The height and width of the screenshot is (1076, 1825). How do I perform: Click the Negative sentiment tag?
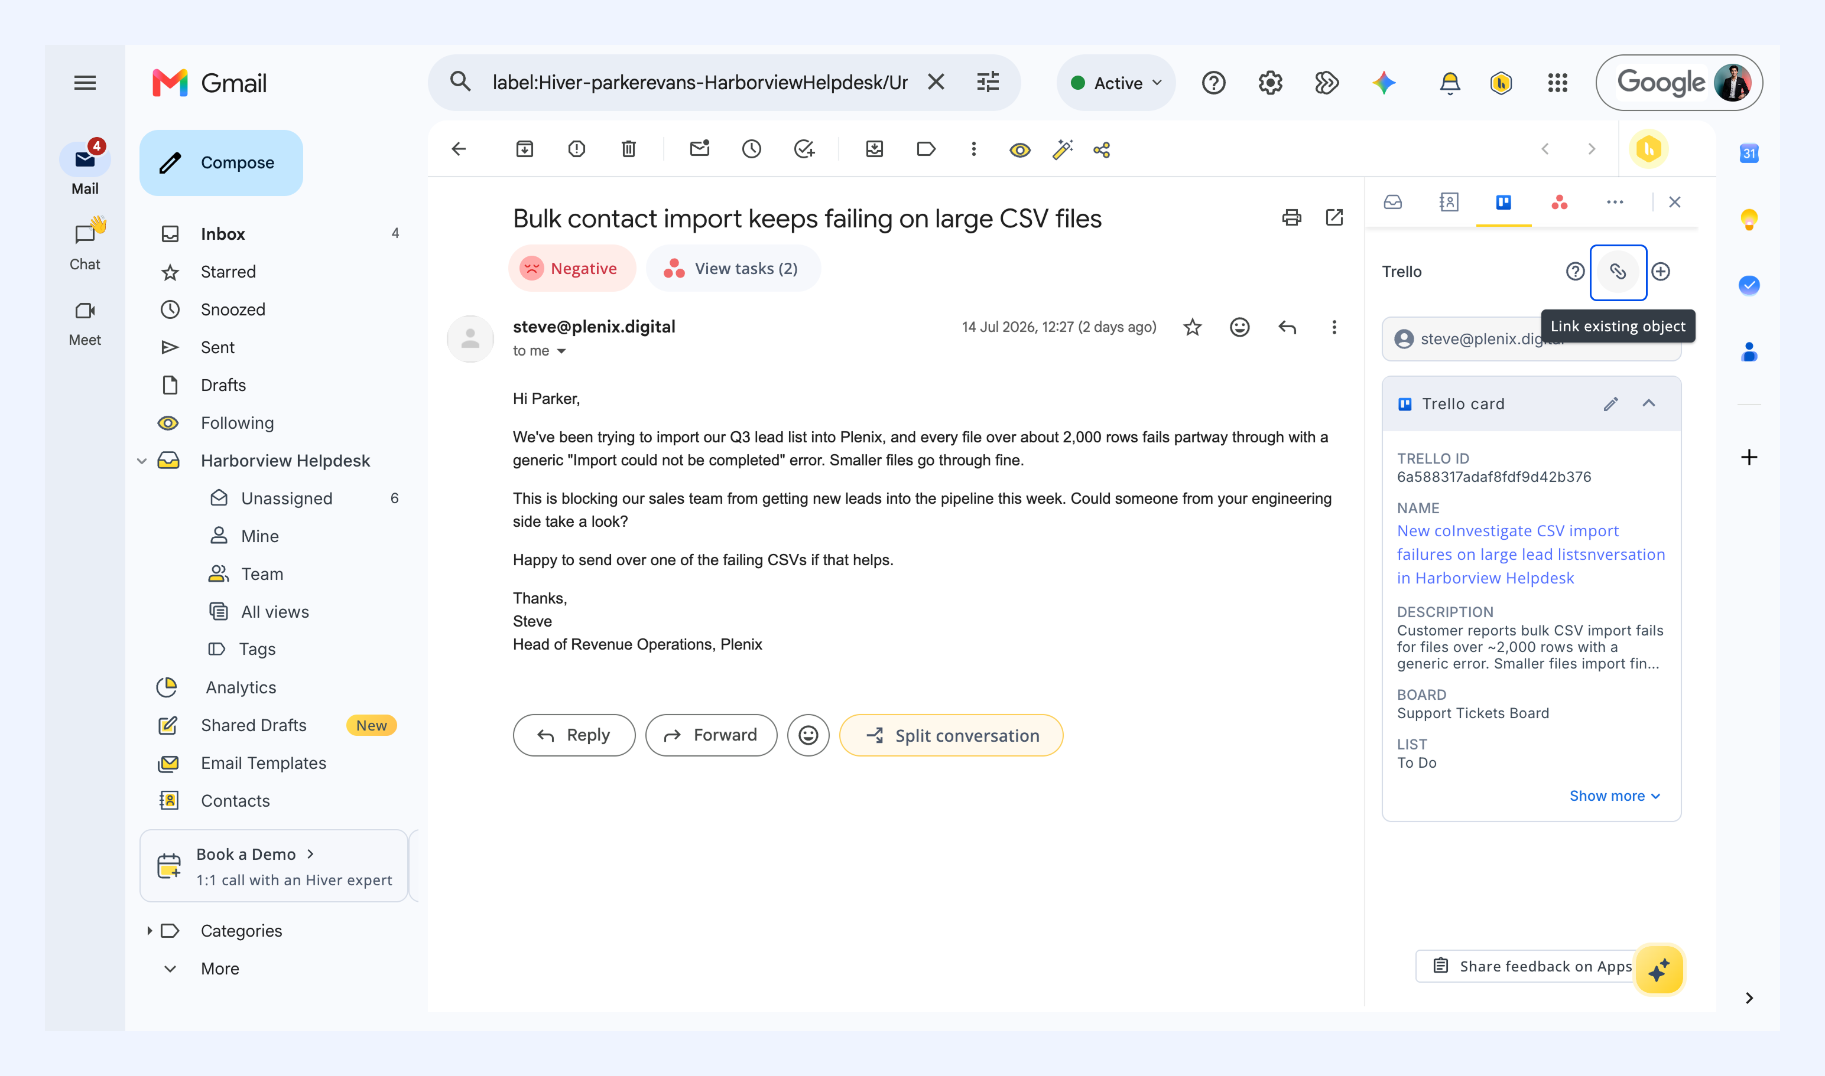(x=572, y=268)
